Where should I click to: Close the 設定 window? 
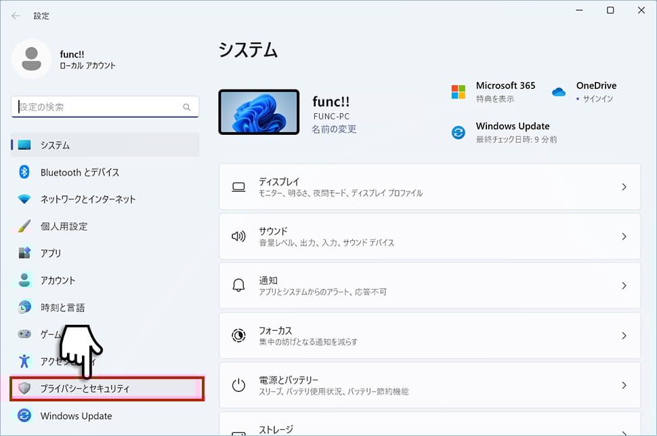click(x=641, y=10)
